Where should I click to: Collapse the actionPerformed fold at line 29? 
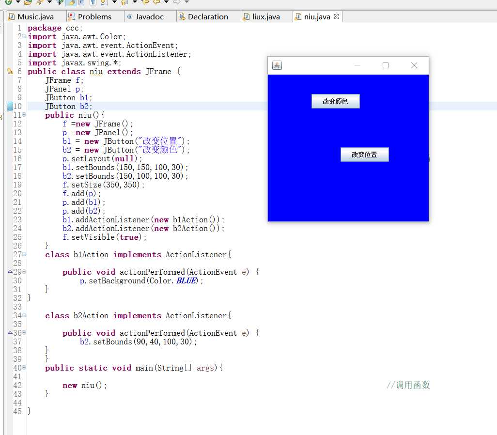pos(24,272)
